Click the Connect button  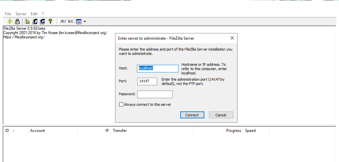click(x=192, y=115)
